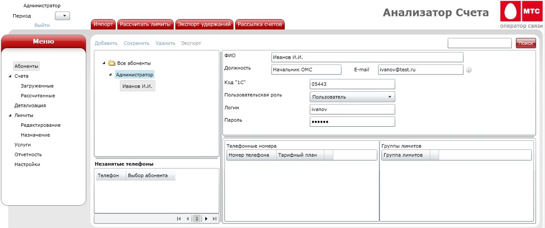
Task: Select Все абоненты tree node
Action: (x=134, y=63)
